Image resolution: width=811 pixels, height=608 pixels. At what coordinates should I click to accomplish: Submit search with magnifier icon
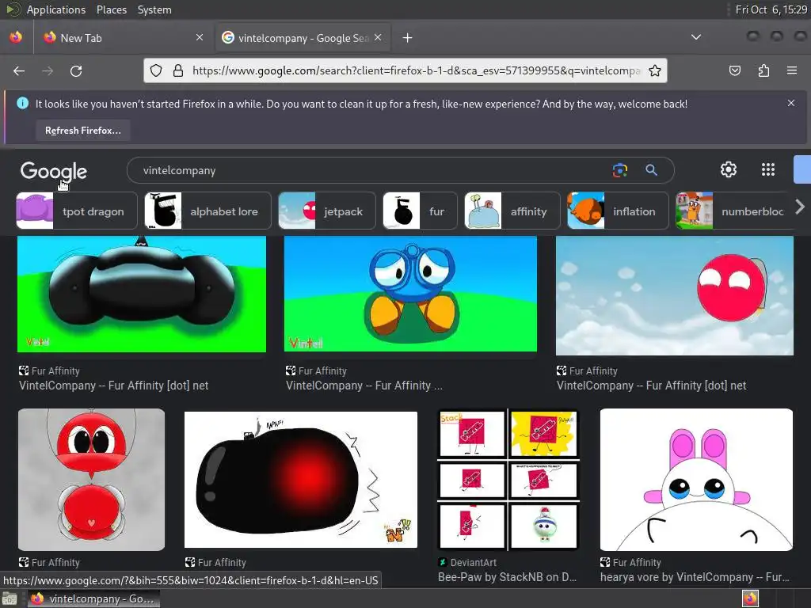(x=651, y=170)
